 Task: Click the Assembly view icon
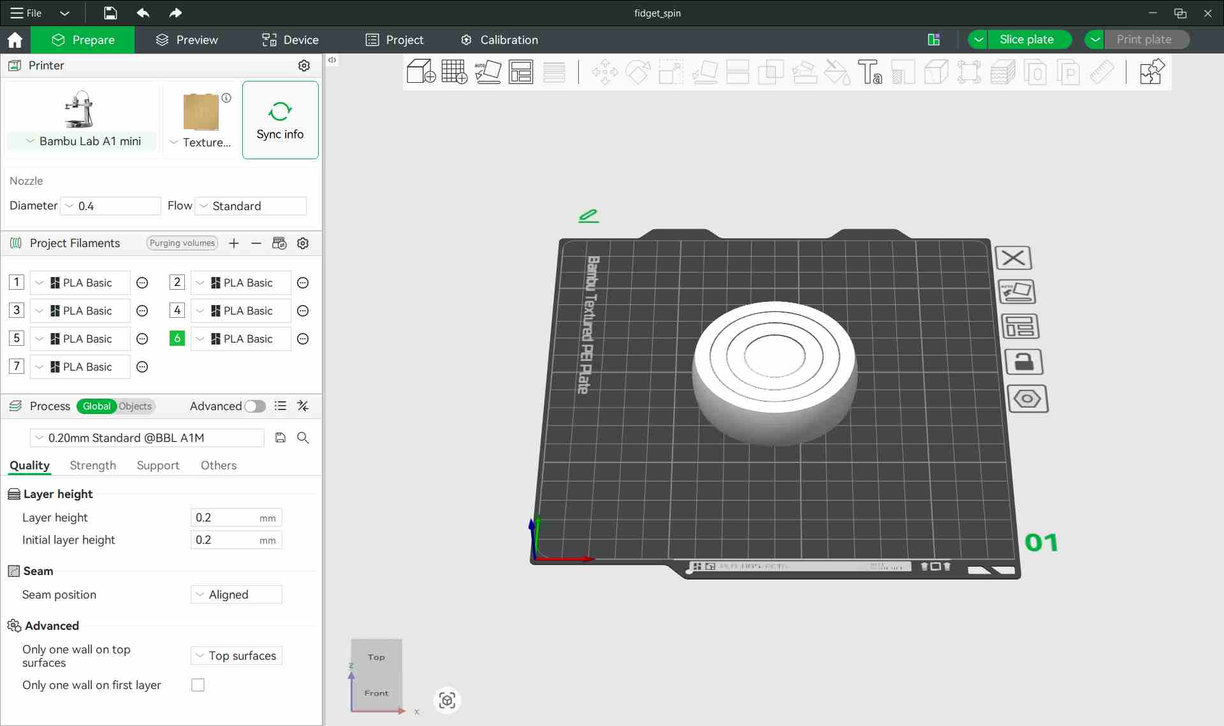[x=1151, y=72]
